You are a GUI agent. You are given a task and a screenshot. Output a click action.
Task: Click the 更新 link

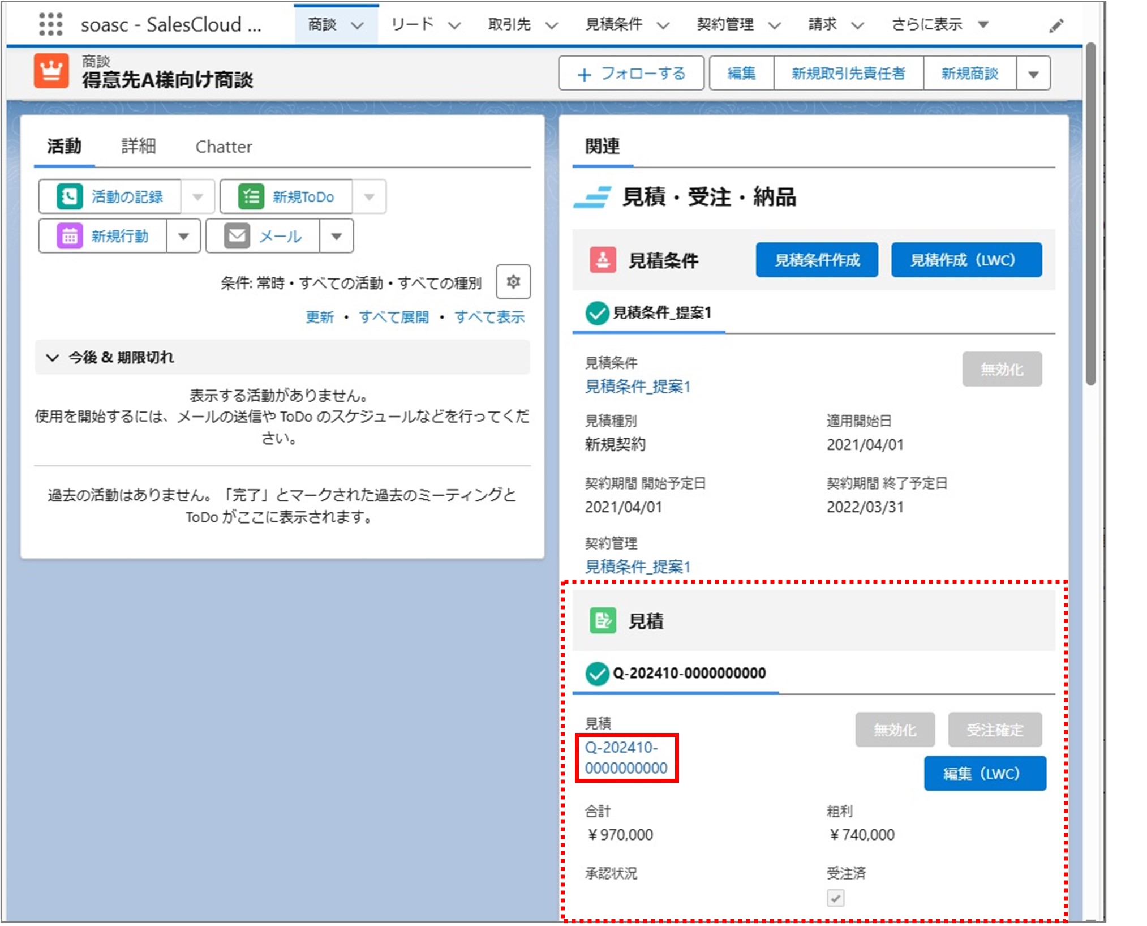pos(320,317)
